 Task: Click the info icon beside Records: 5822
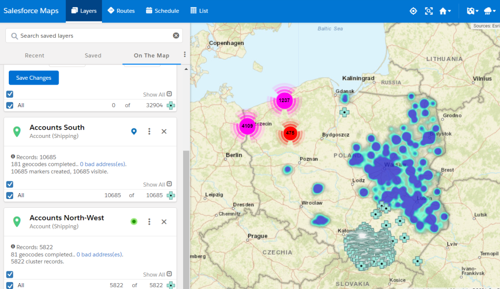point(13,246)
